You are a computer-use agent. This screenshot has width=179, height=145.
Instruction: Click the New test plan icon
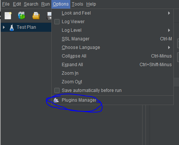(8, 16)
